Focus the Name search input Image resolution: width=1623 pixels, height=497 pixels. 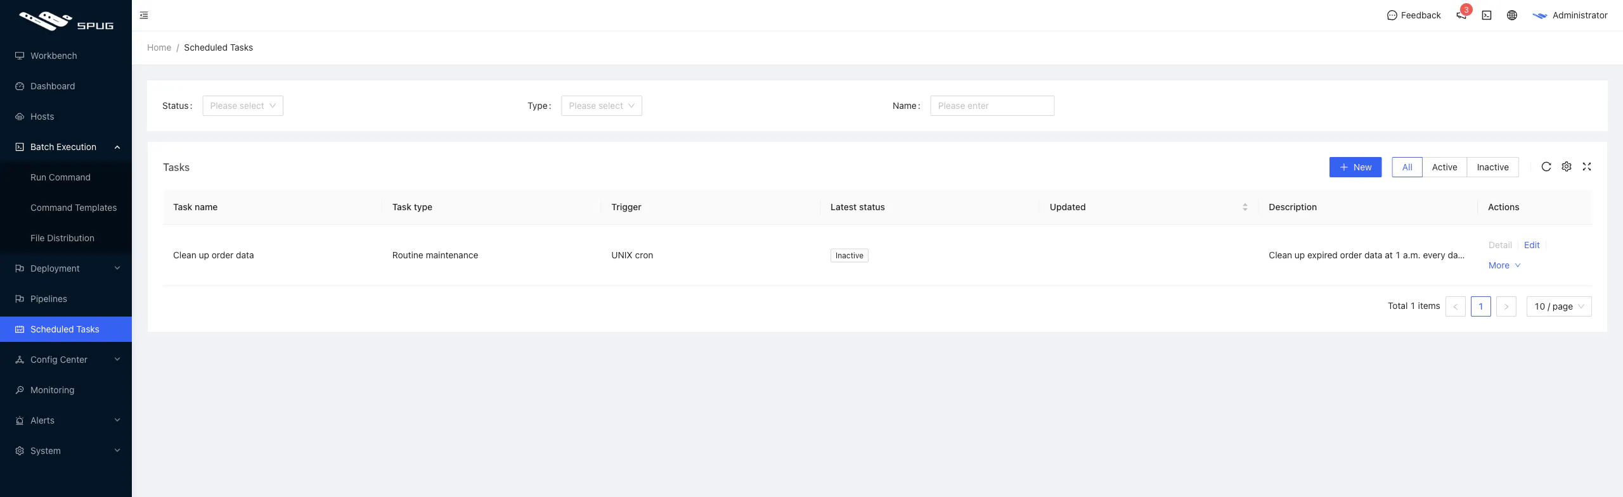(x=992, y=106)
